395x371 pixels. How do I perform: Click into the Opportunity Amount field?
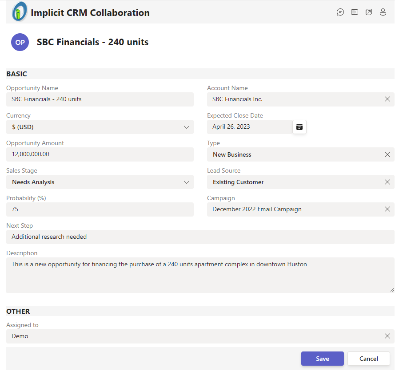pos(100,154)
